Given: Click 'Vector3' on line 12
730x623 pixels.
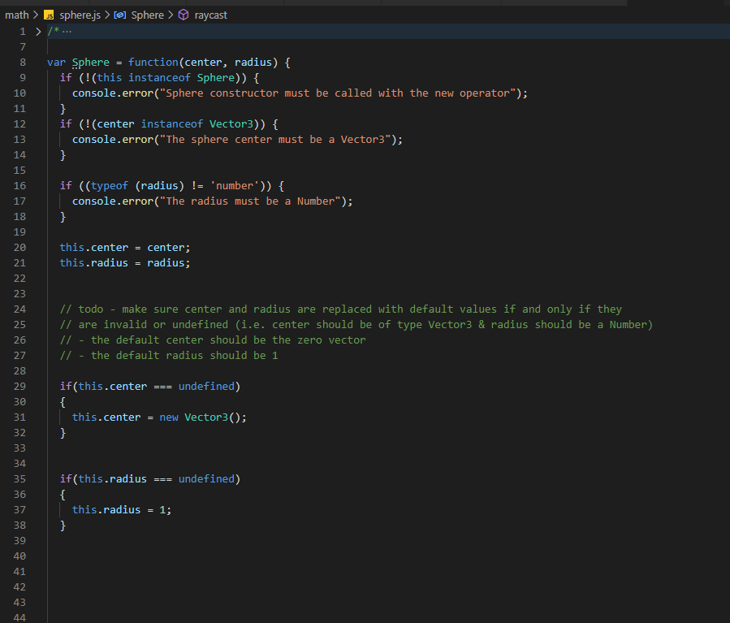Looking at the screenshot, I should pos(231,123).
